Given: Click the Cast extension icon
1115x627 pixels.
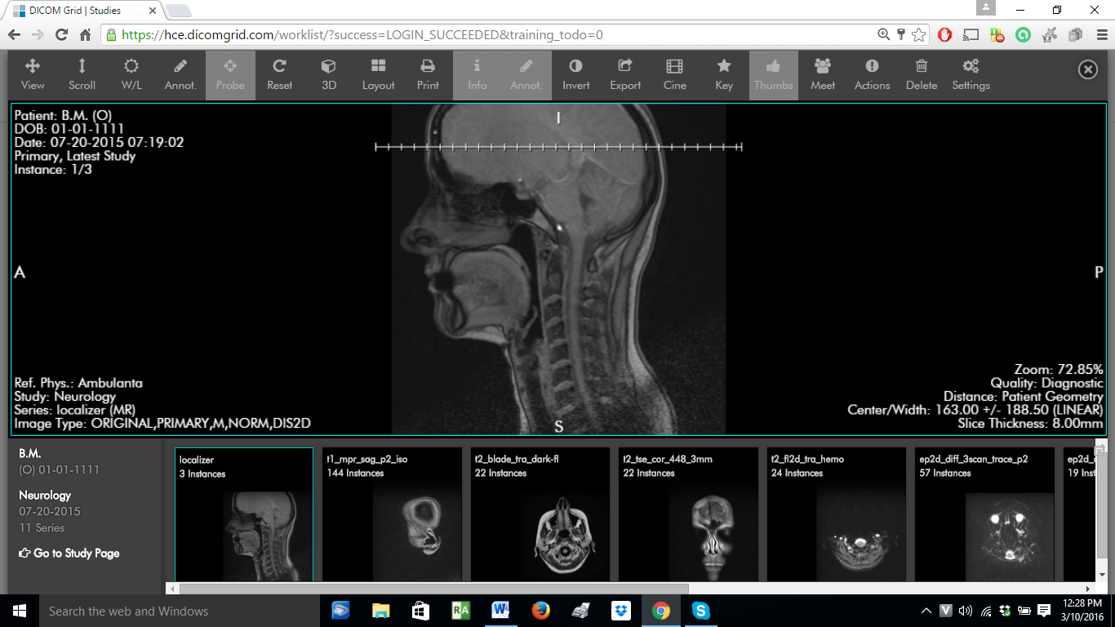Looking at the screenshot, I should (x=971, y=35).
